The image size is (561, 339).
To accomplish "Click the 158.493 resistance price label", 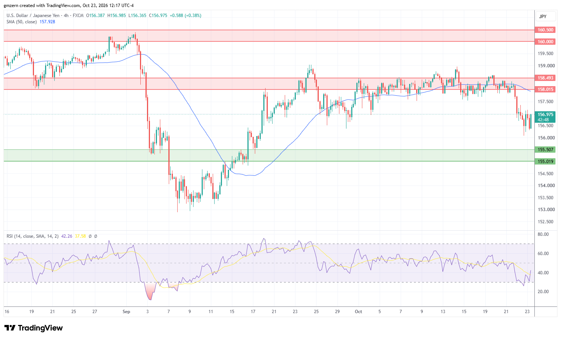I will coord(545,78).
